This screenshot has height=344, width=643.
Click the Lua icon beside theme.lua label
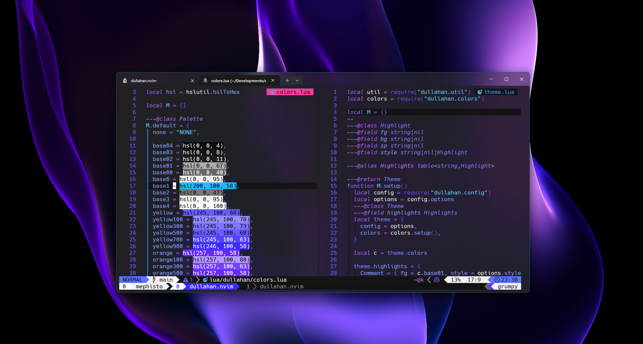[480, 92]
